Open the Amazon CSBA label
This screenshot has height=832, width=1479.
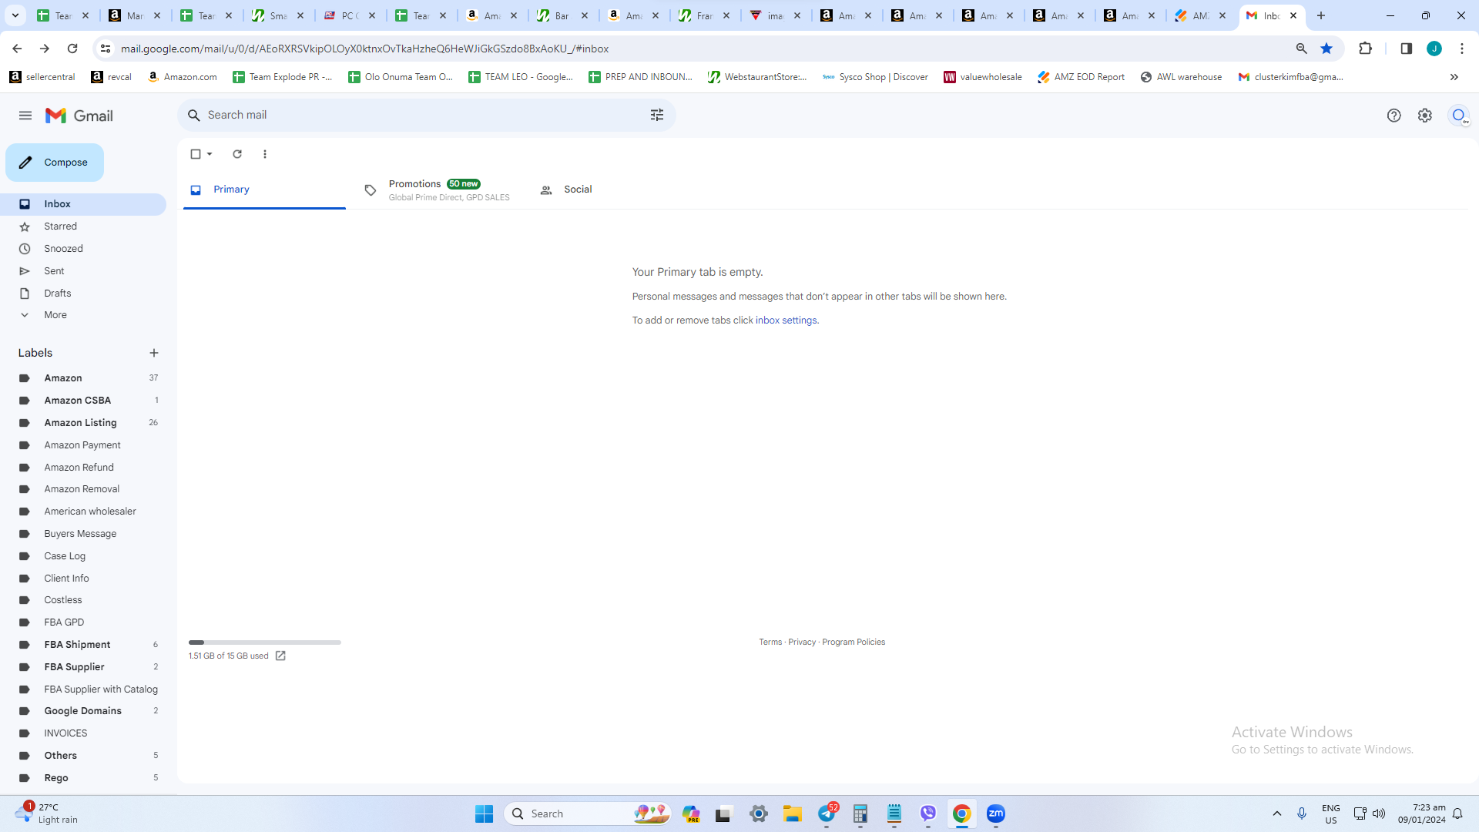tap(83, 401)
